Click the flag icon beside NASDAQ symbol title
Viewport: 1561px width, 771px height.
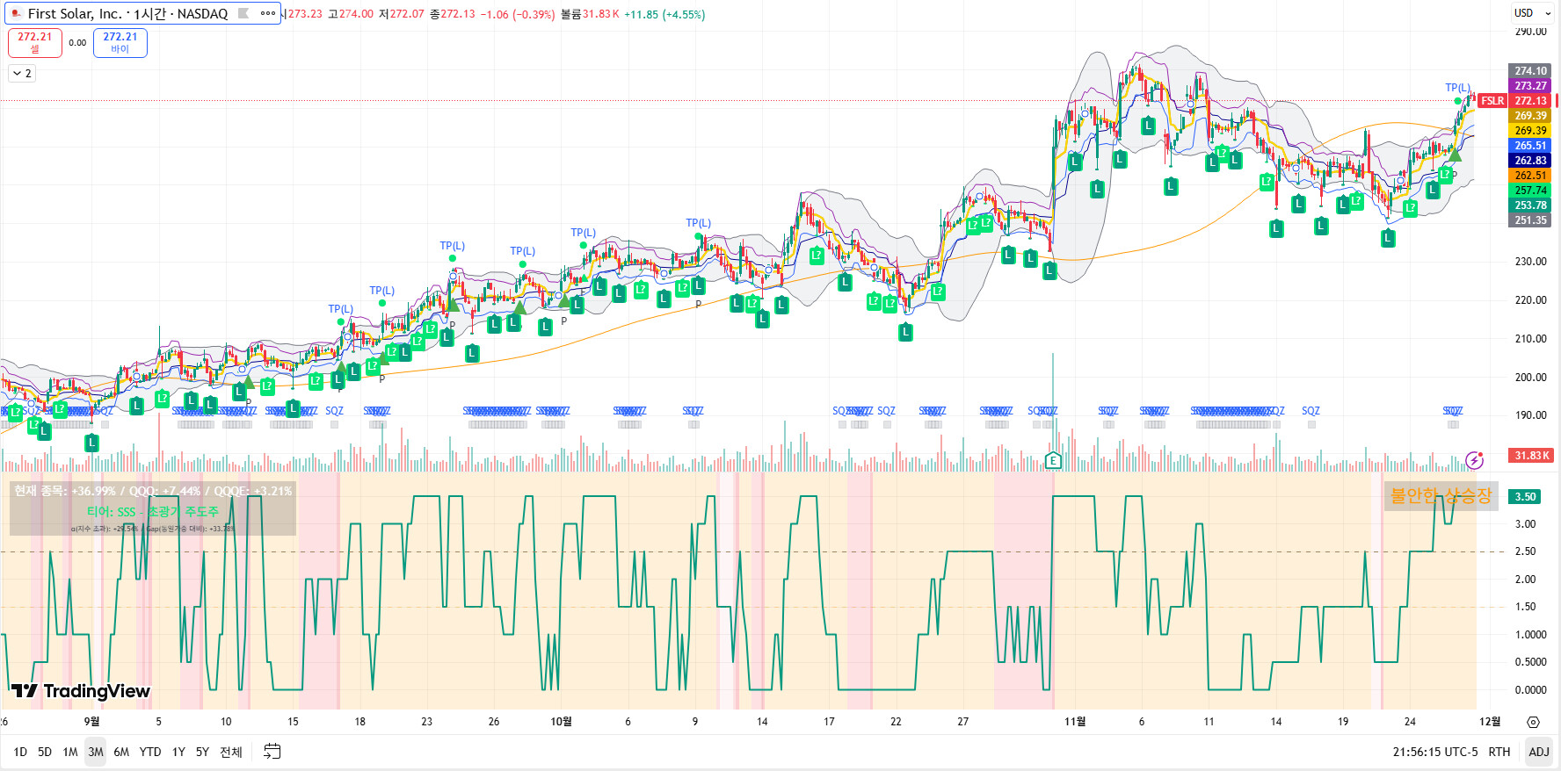(x=243, y=13)
